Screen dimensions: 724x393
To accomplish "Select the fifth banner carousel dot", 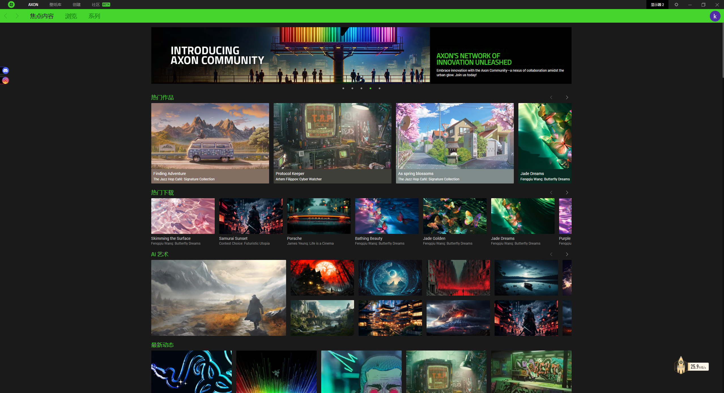I will tap(380, 88).
